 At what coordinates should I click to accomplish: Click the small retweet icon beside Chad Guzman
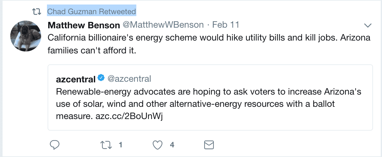(x=37, y=12)
